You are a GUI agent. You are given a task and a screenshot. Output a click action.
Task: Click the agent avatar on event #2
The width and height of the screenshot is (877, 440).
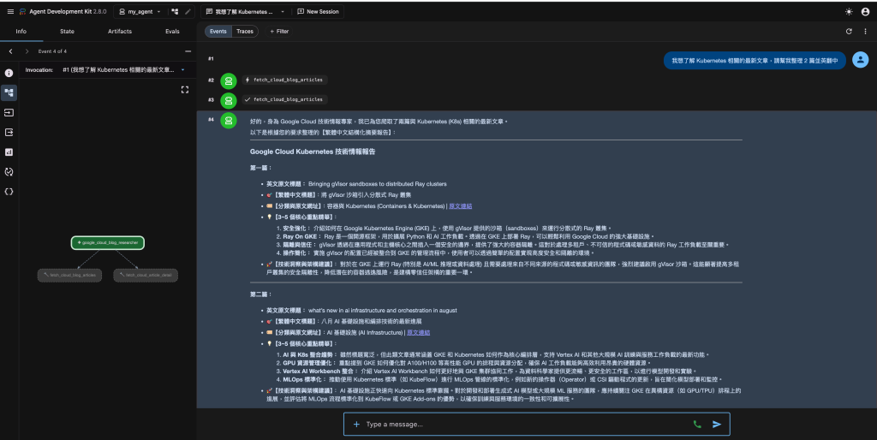[x=228, y=81]
